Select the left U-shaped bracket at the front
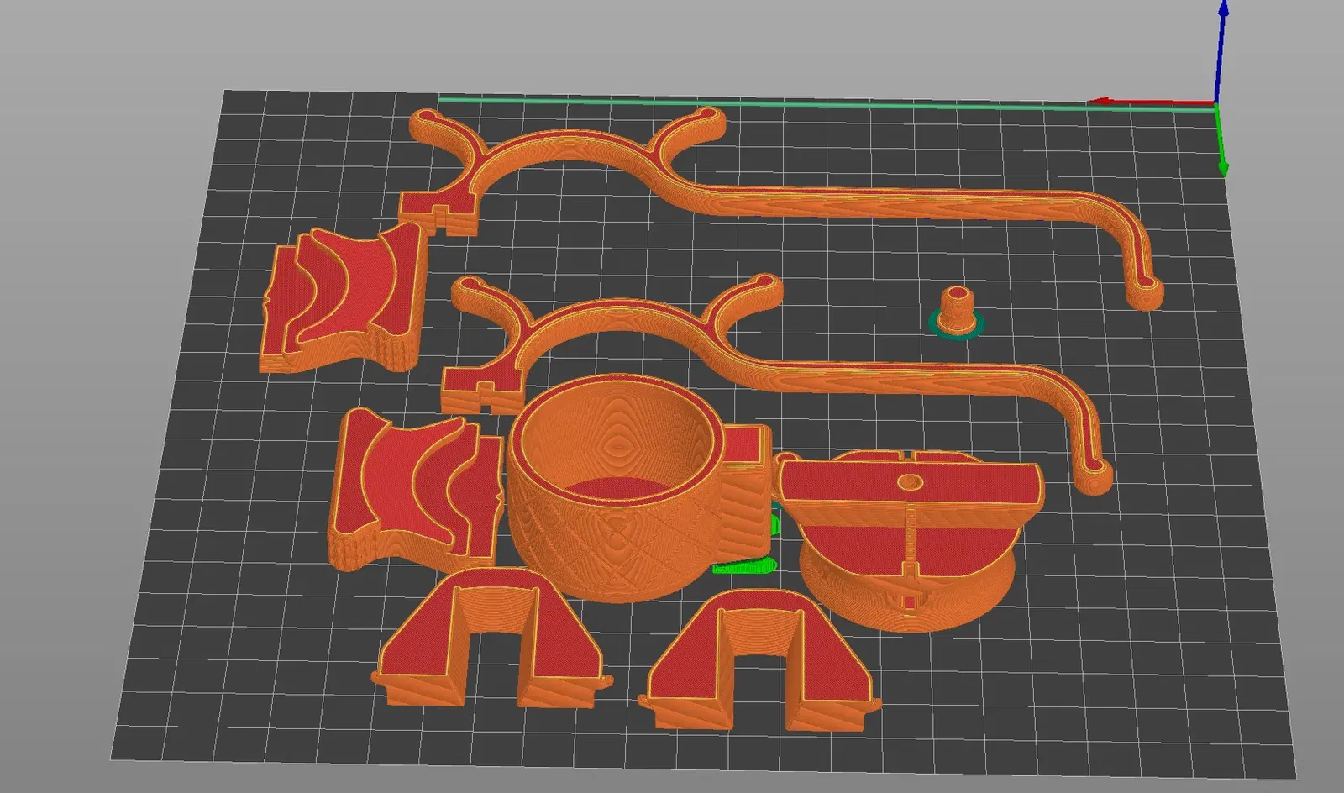 [491, 638]
